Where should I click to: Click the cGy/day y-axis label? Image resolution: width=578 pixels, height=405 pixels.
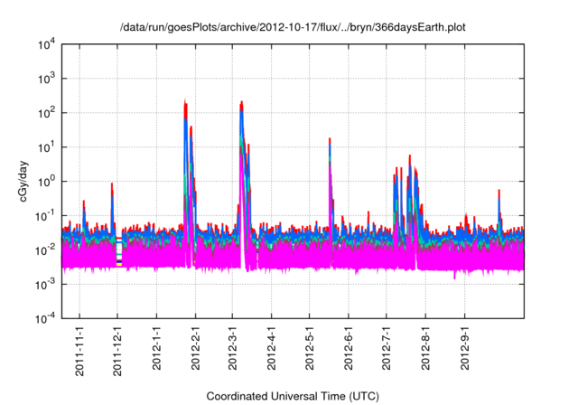24,180
